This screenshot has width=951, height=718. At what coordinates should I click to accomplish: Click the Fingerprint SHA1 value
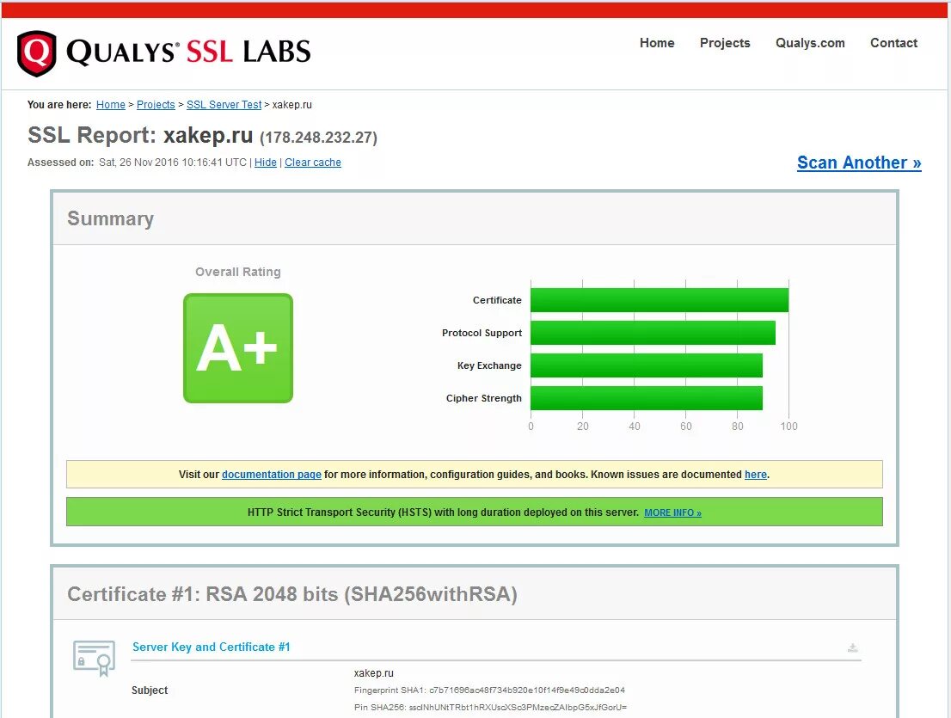(527, 690)
